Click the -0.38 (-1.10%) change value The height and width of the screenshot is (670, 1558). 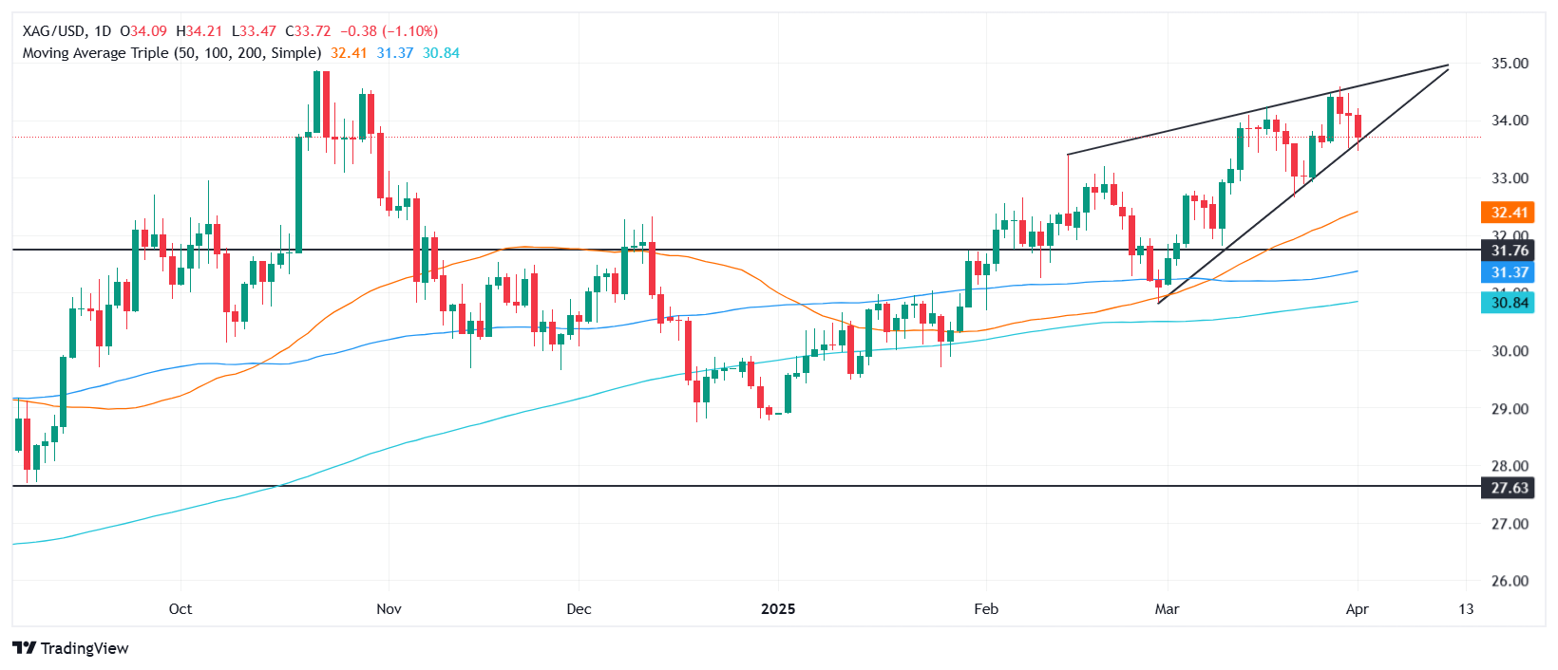coord(389,31)
